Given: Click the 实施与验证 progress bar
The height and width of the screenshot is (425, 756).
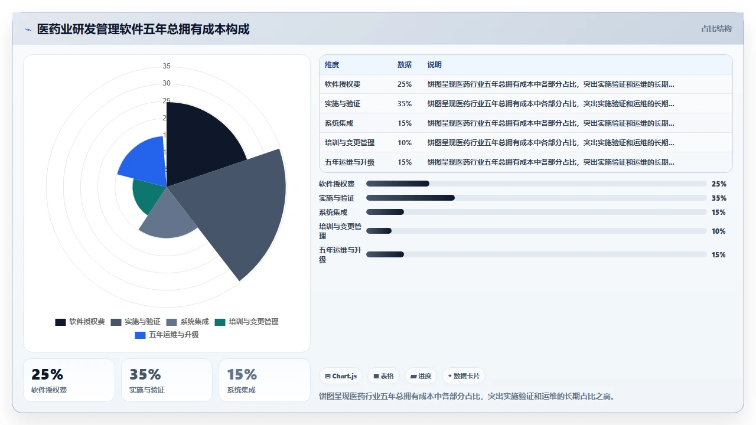Looking at the screenshot, I should point(536,198).
